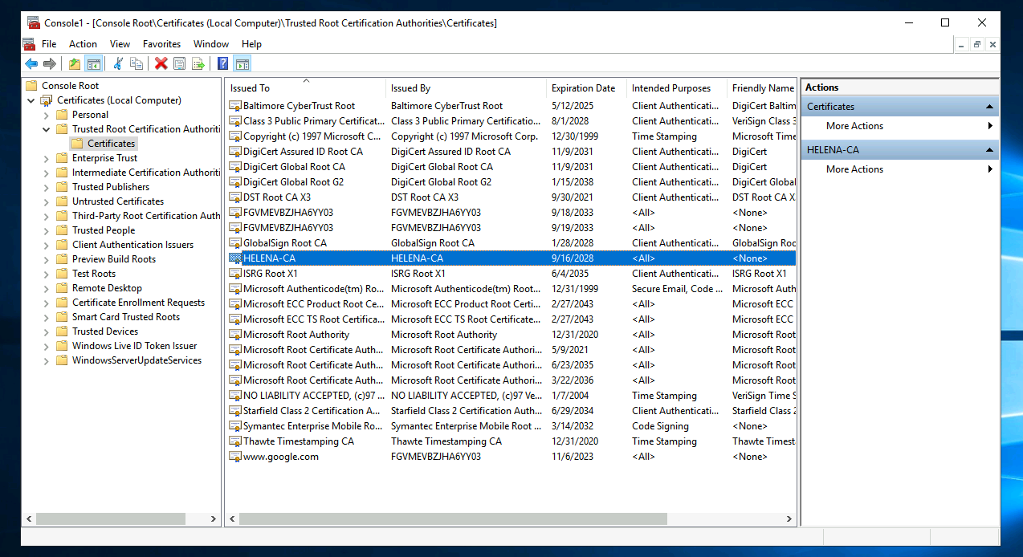1023x557 pixels.
Task: Click the Cut scissors icon
Action: pos(118,64)
